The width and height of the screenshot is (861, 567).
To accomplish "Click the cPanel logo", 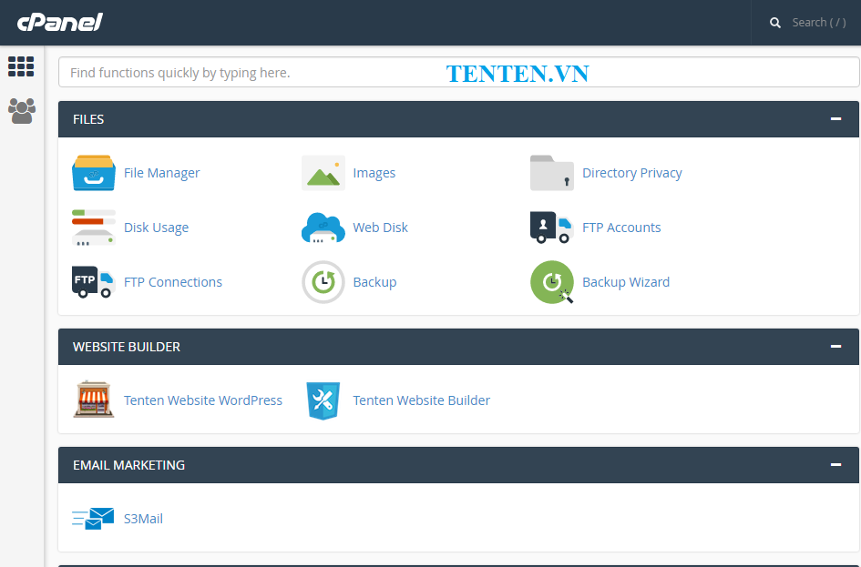I will click(x=60, y=22).
